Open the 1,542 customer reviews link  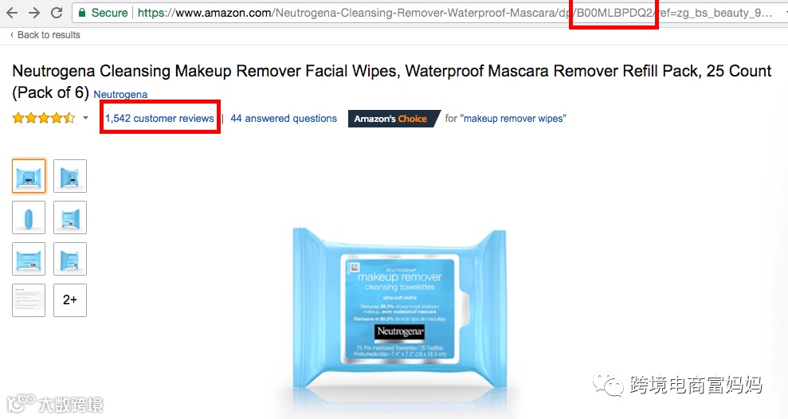[x=159, y=119]
